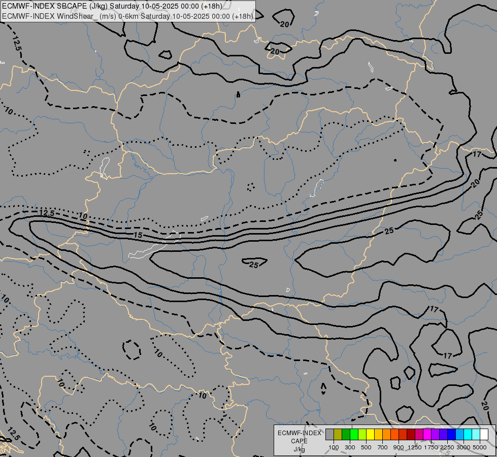Viewport: 497px width, 457px height.
Task: Choose the bright magenta legend swatch
Action: pos(427,435)
